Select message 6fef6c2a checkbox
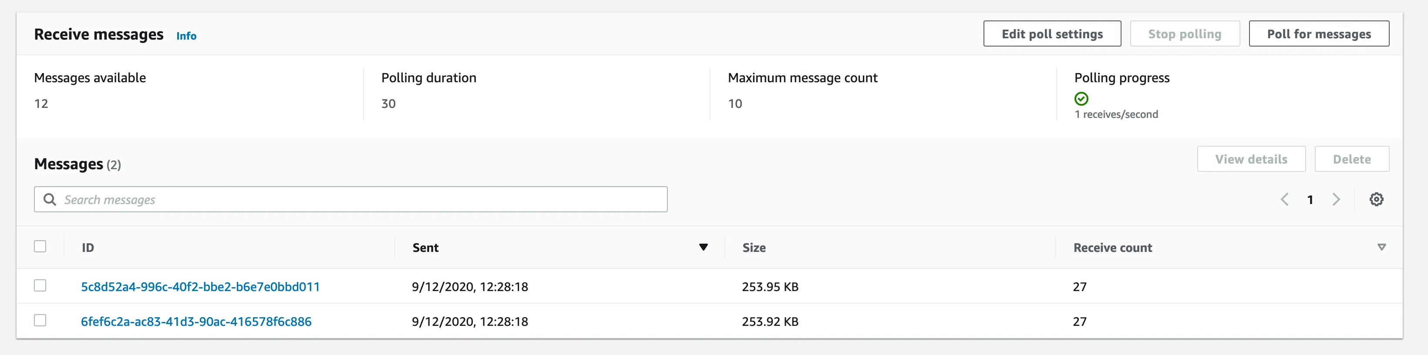Viewport: 1428px width, 355px height. (x=40, y=321)
